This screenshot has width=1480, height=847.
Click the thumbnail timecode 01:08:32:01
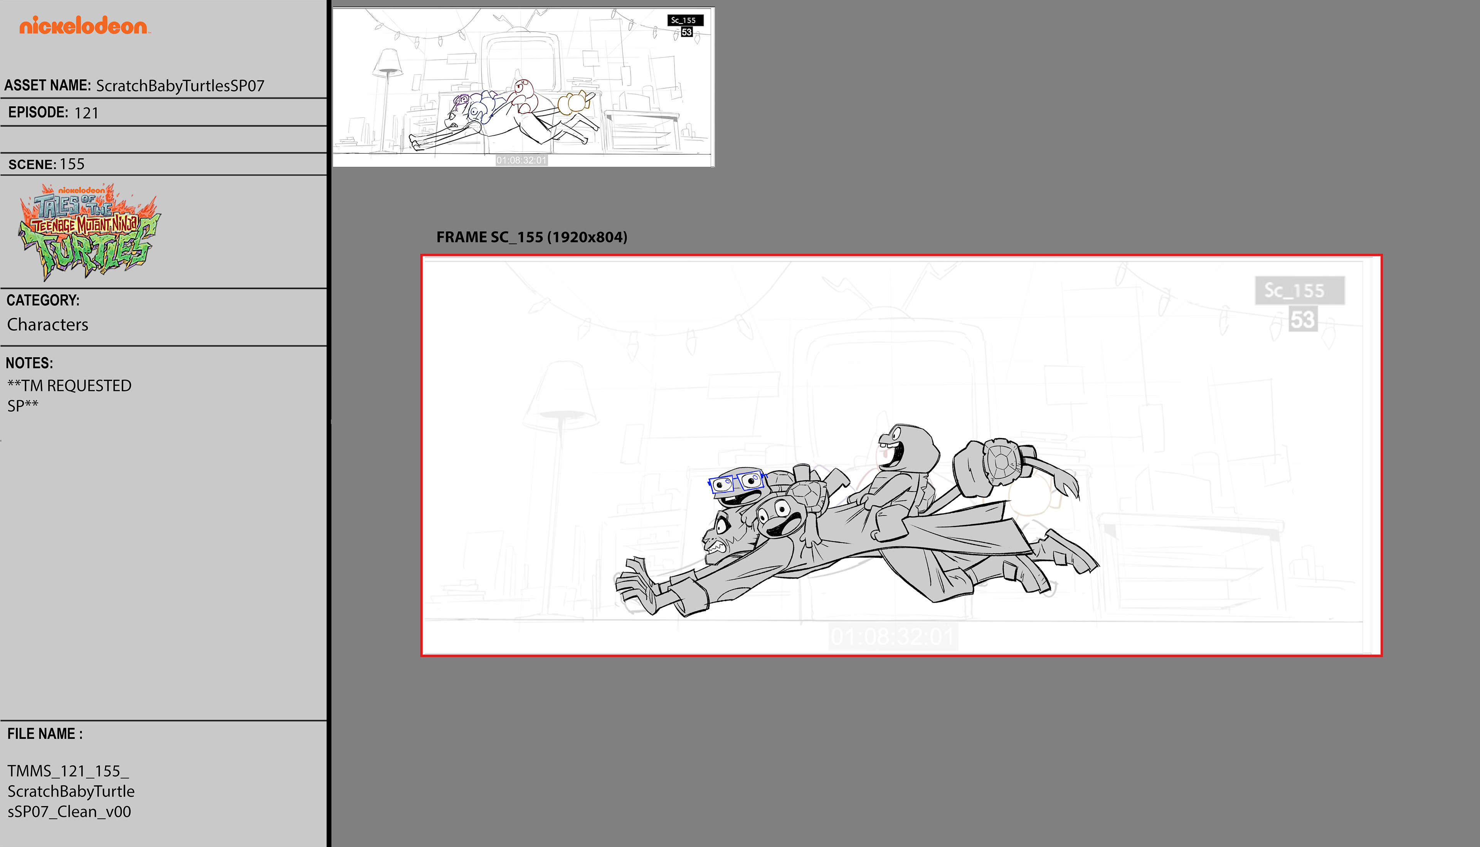click(521, 160)
